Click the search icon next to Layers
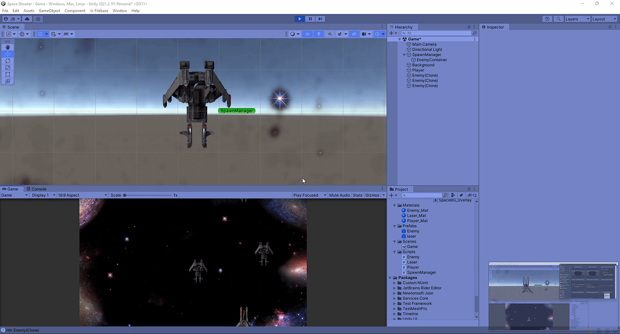Viewport: 620px width, 334px height. tap(559, 19)
